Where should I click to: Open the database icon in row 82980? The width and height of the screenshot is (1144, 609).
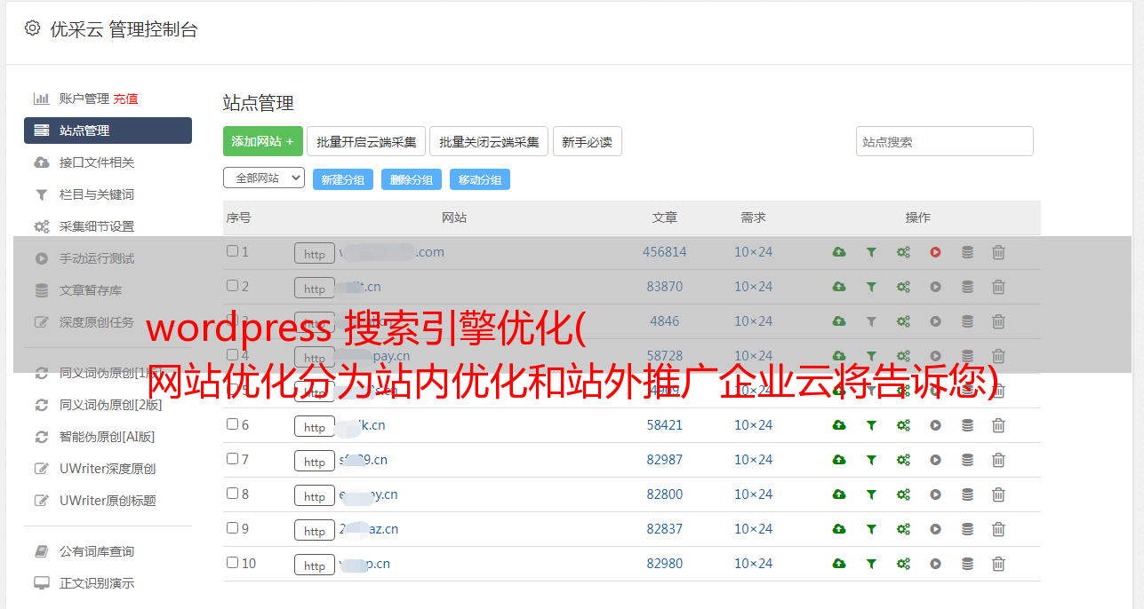coord(967,564)
